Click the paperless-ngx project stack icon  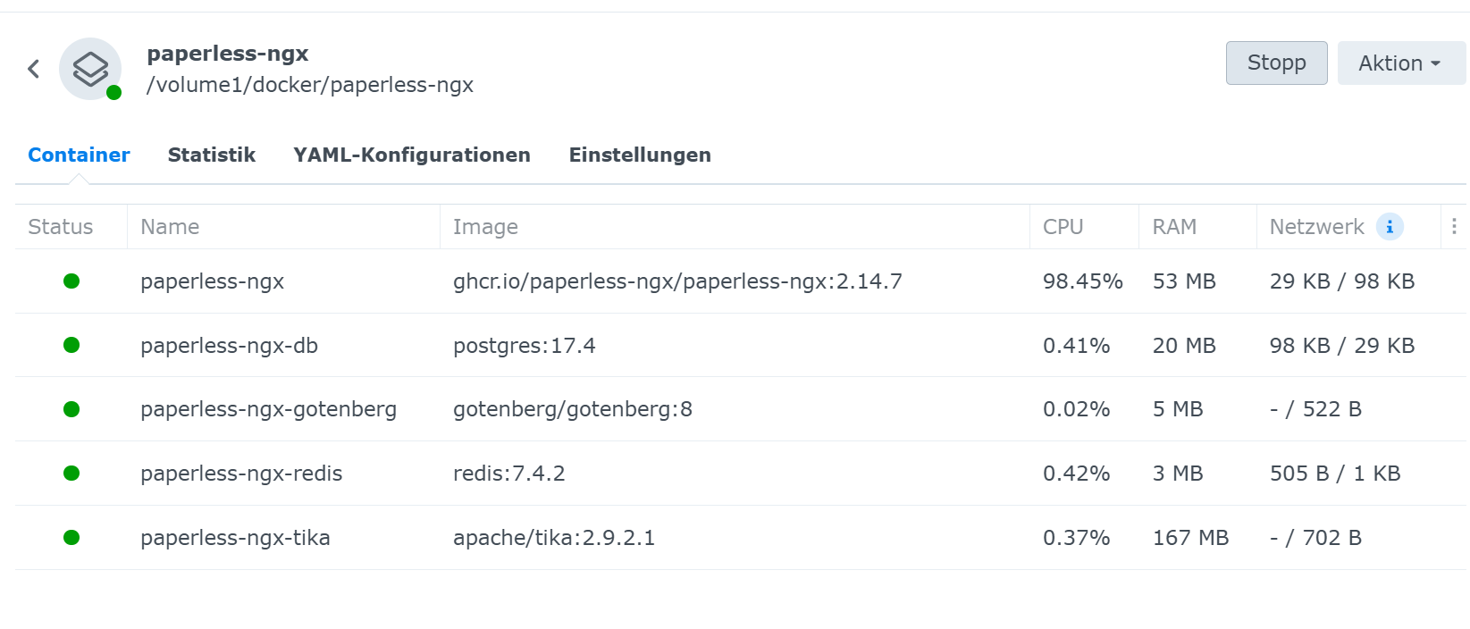coord(90,69)
